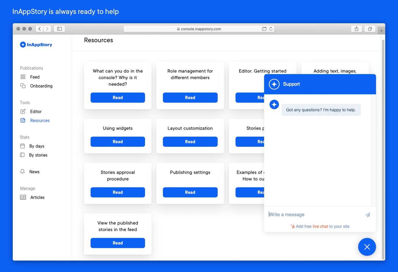Open a new tab with plus icon
Image resolution: width=398 pixels, height=272 pixels.
(x=382, y=31)
